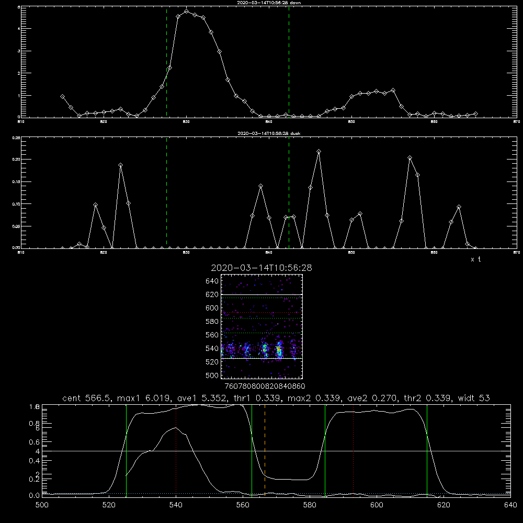Select the 560 y-label beside the spectrogram
This screenshot has height=523, width=523.
212,335
